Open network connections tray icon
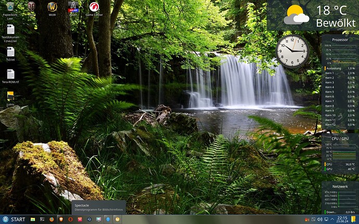Viewport: 359px width, 224px height. 326,220
